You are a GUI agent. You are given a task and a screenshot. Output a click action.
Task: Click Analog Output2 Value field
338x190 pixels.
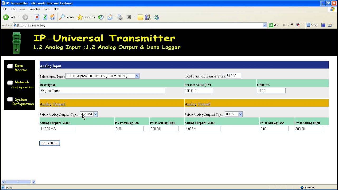(x=203, y=129)
